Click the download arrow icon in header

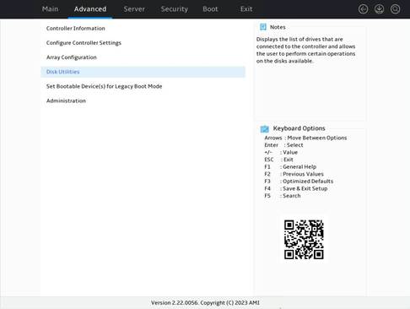click(379, 9)
